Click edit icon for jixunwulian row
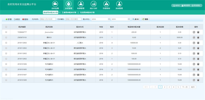The height and width of the screenshot is (100, 205). click(x=194, y=32)
